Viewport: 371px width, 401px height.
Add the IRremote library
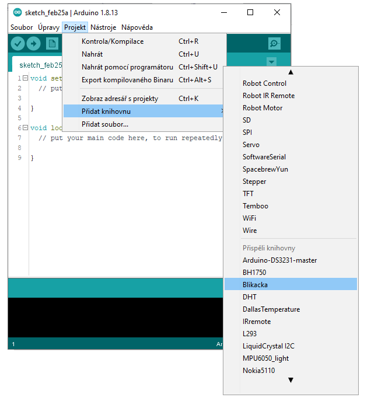coord(290,322)
